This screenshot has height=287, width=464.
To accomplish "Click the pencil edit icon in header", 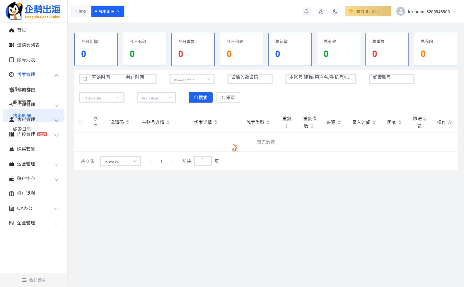I will coord(321,11).
